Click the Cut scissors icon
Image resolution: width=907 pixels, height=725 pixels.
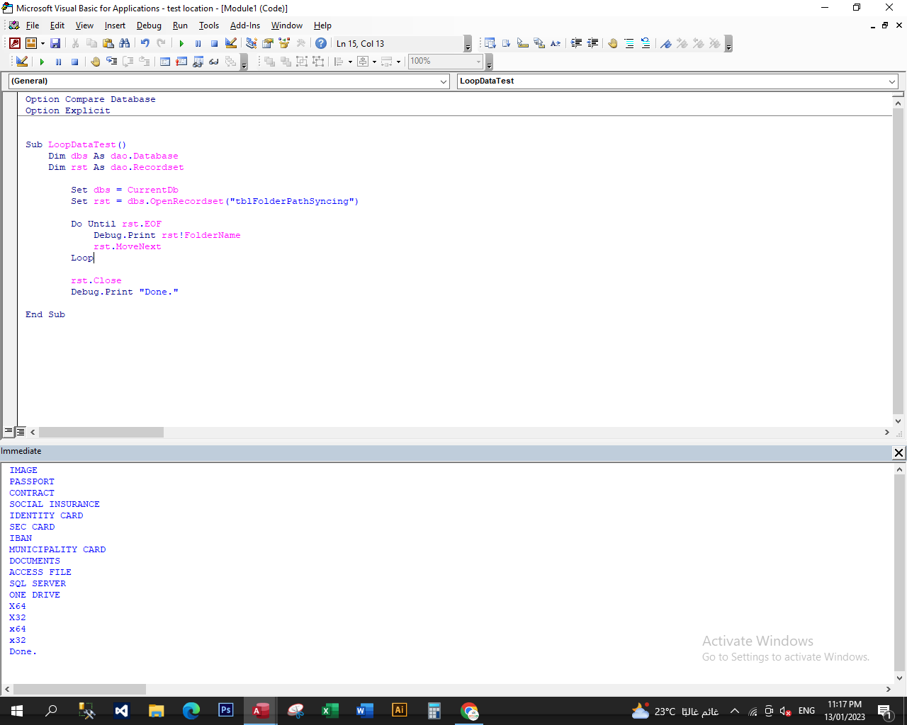(75, 43)
